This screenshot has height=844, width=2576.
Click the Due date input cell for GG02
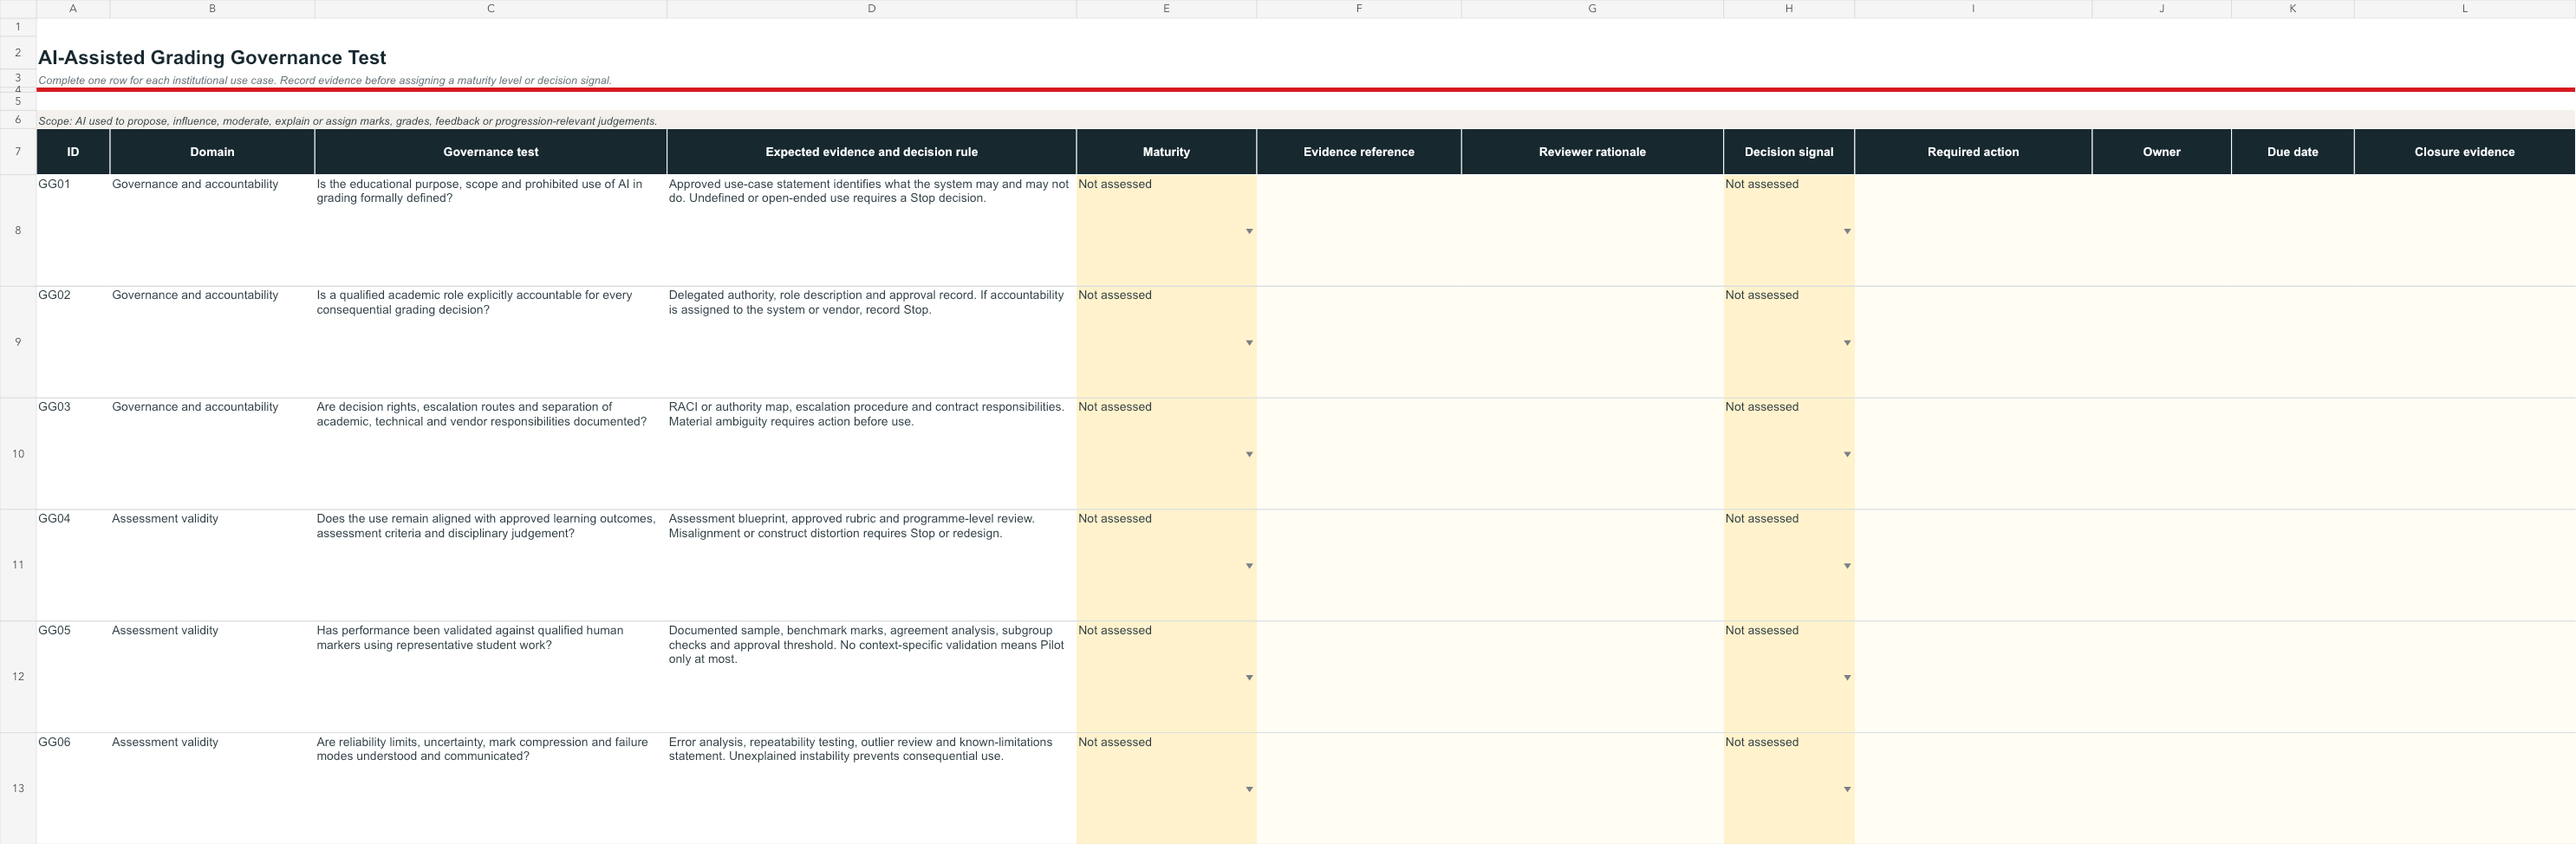click(2293, 342)
